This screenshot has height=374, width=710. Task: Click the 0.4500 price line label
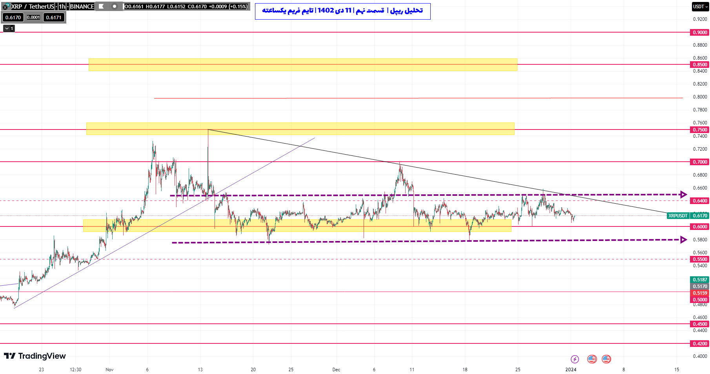point(700,324)
